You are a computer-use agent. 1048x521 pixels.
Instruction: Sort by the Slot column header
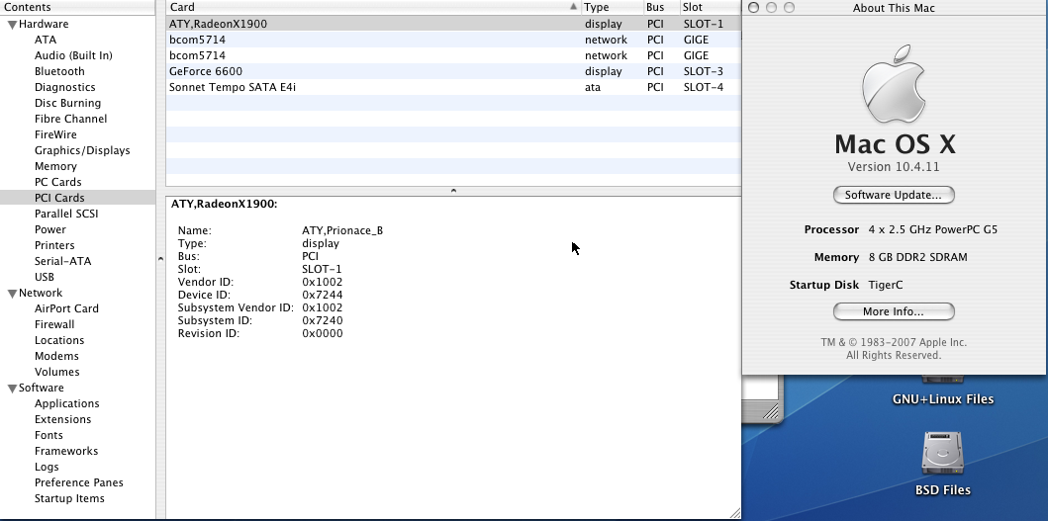(x=711, y=7)
